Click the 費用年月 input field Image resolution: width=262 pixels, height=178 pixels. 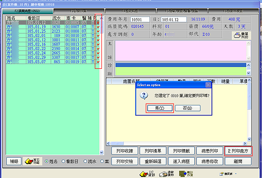140,19
